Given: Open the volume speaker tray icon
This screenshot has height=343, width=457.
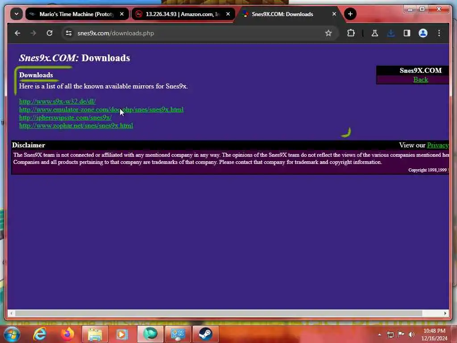Looking at the screenshot, I should (411, 335).
